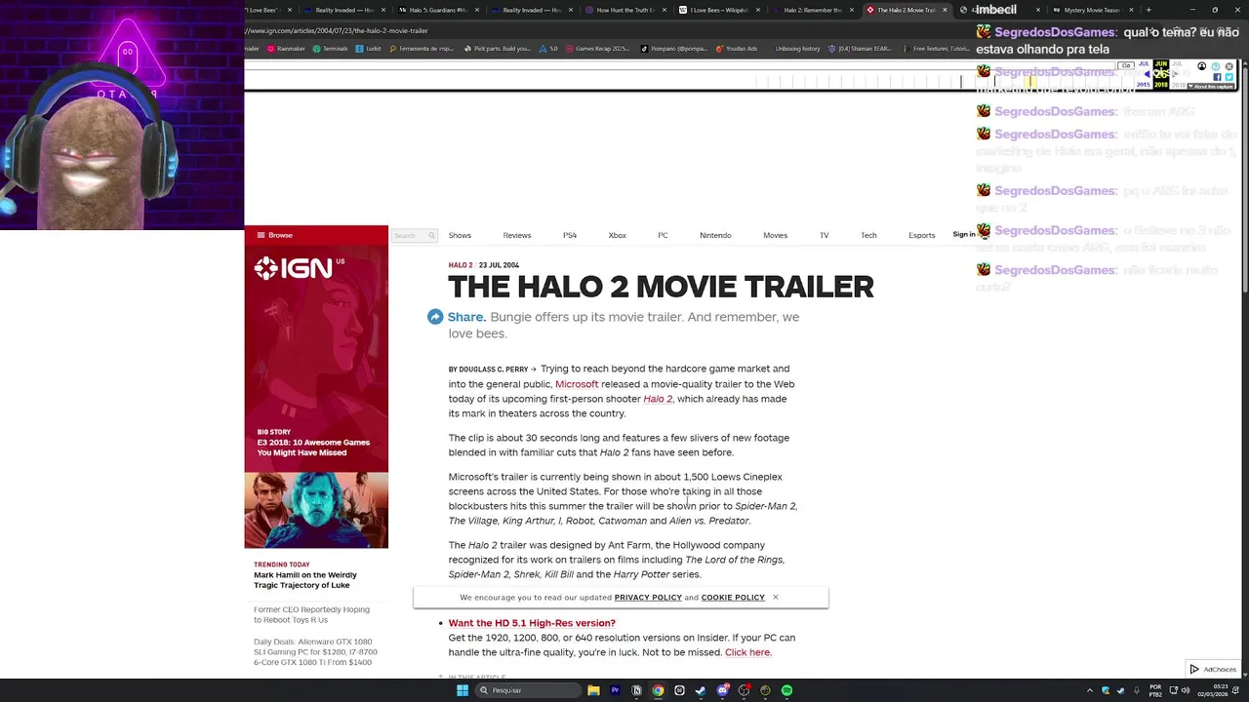Click the search magnifier in IGN nav
This screenshot has width=1249, height=702.
point(431,235)
